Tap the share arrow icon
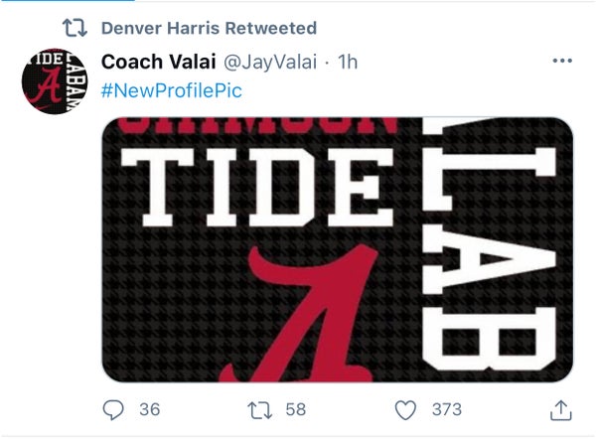The height and width of the screenshot is (447, 596). [x=560, y=409]
